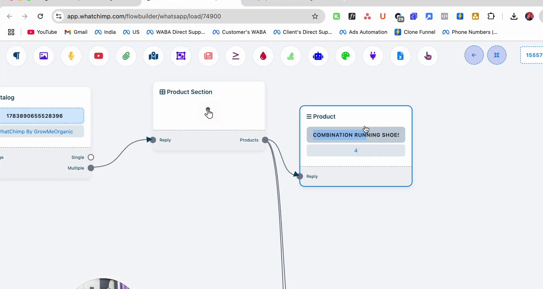Select the Single output connector
Image resolution: width=543 pixels, height=289 pixels.
click(x=91, y=157)
